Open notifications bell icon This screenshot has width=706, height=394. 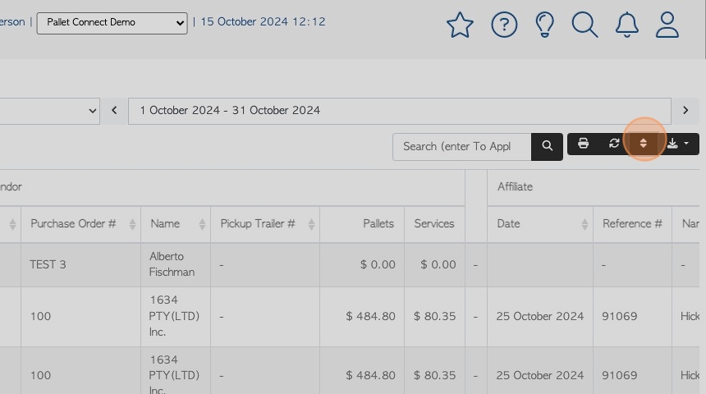[x=626, y=25]
